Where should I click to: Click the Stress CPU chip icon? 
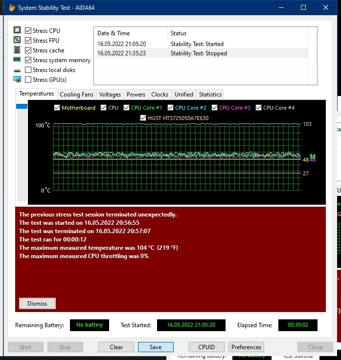pyautogui.click(x=17, y=30)
